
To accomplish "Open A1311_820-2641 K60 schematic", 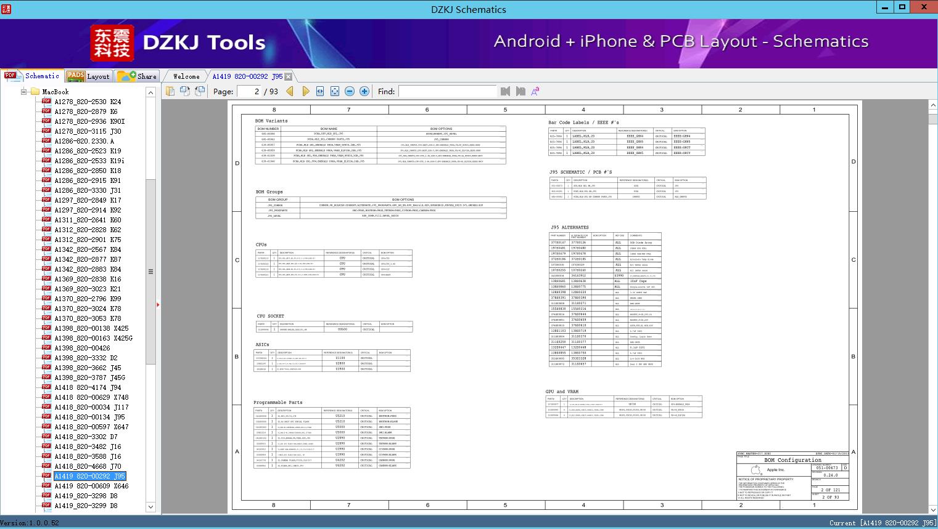I will (88, 220).
